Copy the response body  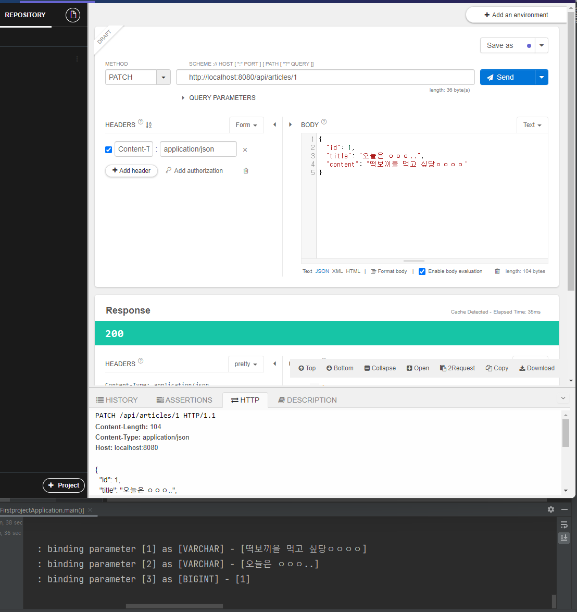[497, 368]
